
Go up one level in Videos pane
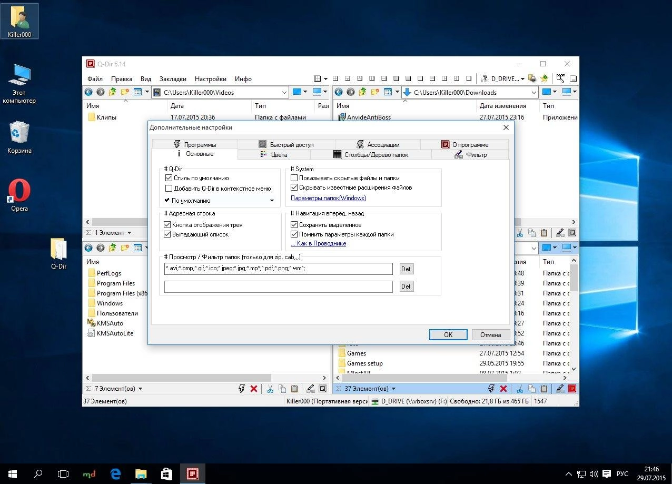point(113,92)
